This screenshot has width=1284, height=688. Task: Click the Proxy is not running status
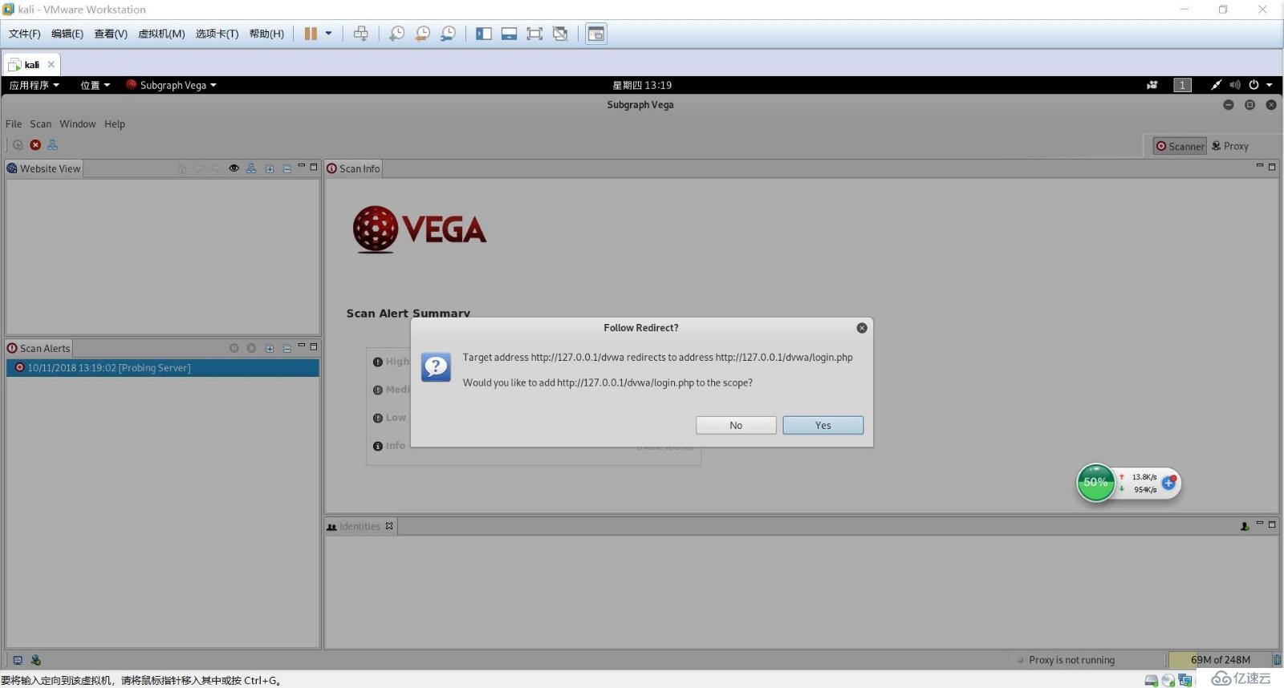tap(1072, 660)
